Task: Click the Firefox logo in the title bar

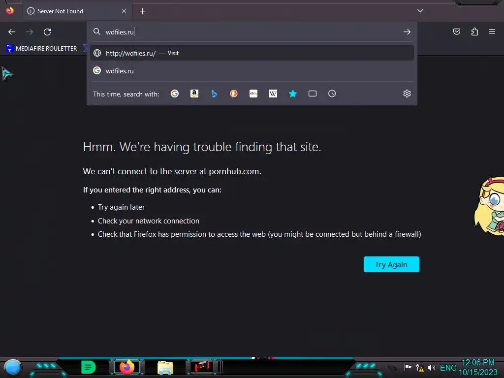Action: [10, 11]
